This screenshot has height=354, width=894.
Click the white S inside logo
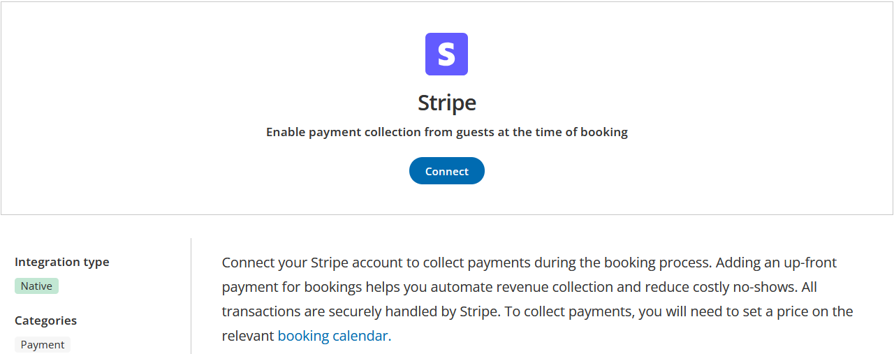[x=446, y=55]
